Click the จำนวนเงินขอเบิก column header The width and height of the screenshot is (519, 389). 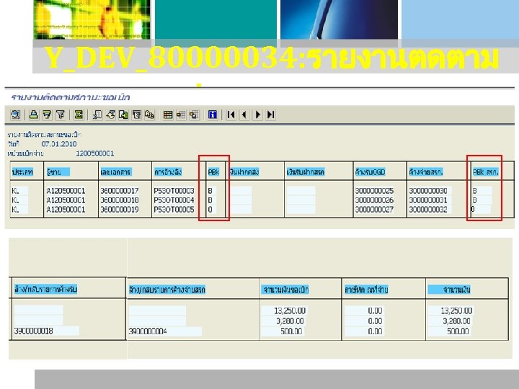[x=285, y=290]
